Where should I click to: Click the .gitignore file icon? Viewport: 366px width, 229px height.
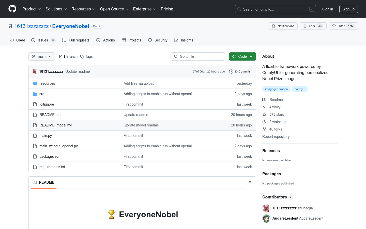tap(35, 104)
